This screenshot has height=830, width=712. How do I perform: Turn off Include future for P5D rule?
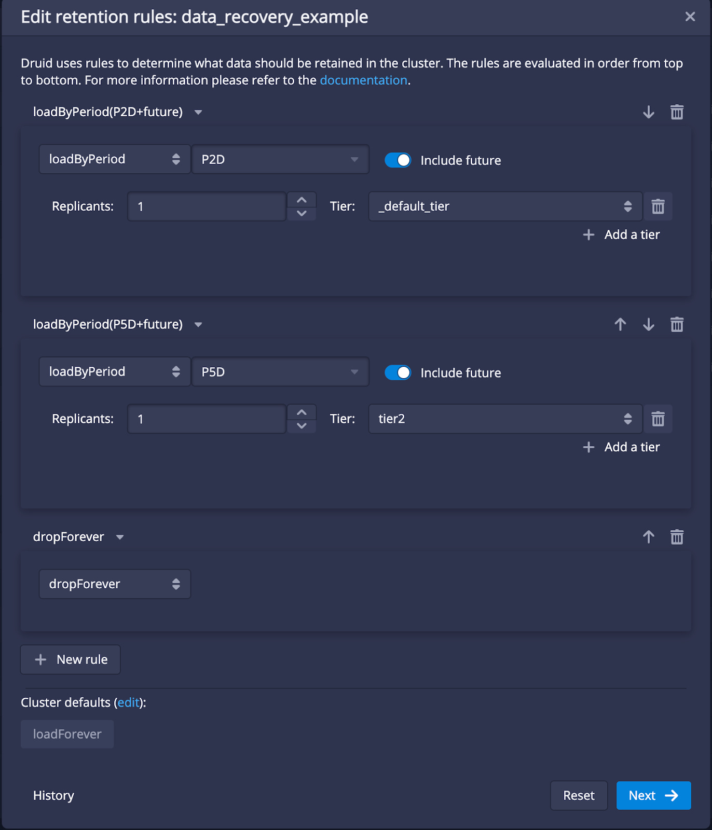coord(398,372)
